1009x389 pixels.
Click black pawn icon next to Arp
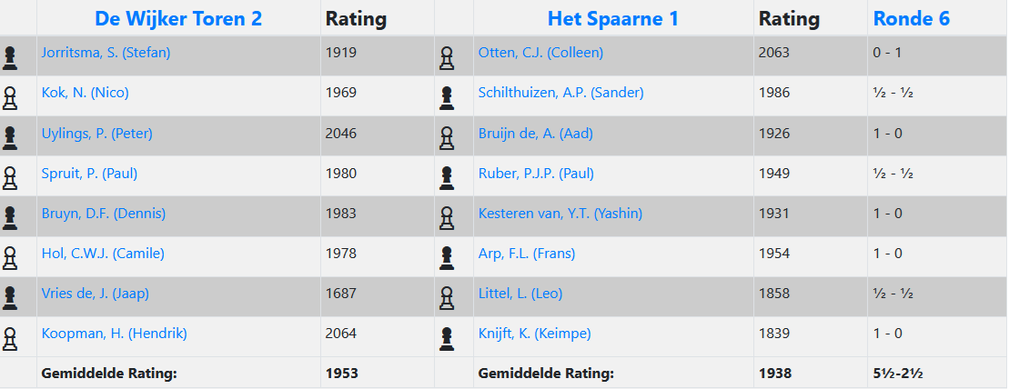tap(447, 258)
